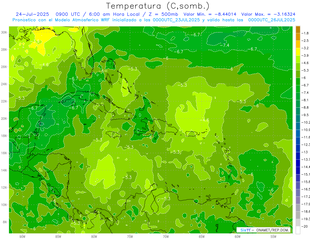Click the -1.8 label on the color scale
The height and width of the screenshot is (240, 310).
(305, 33)
